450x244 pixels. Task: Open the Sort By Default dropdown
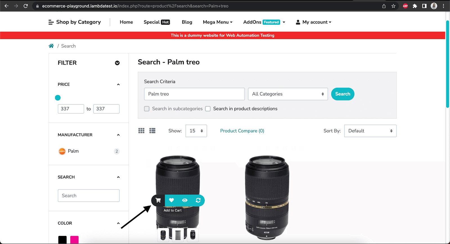[370, 131]
